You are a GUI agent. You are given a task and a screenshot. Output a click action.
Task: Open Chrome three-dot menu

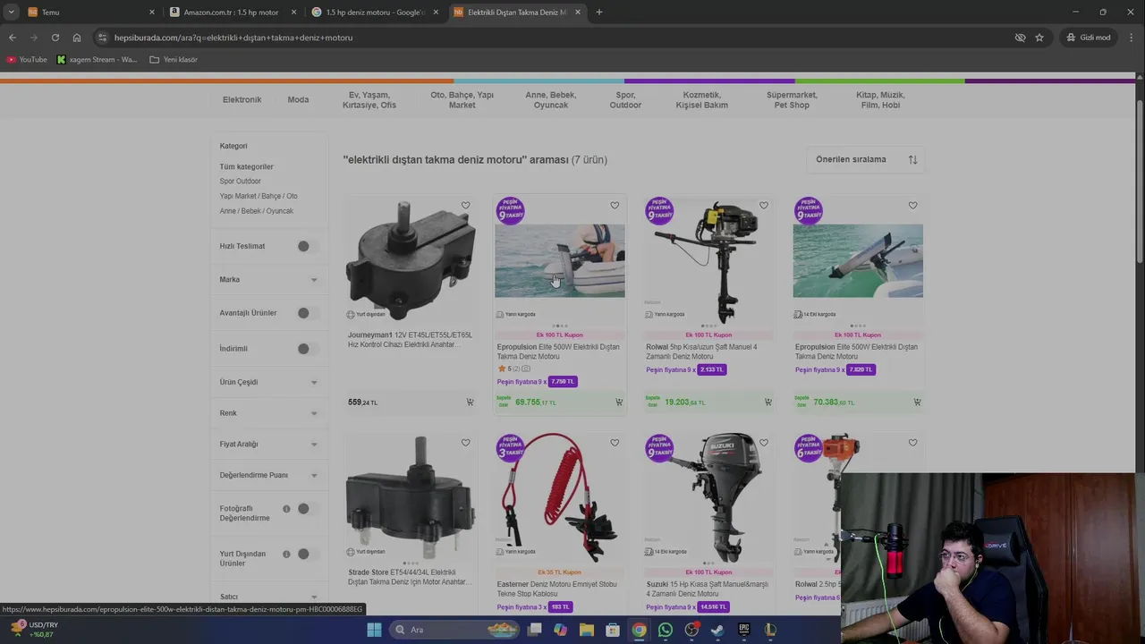pos(1132,38)
